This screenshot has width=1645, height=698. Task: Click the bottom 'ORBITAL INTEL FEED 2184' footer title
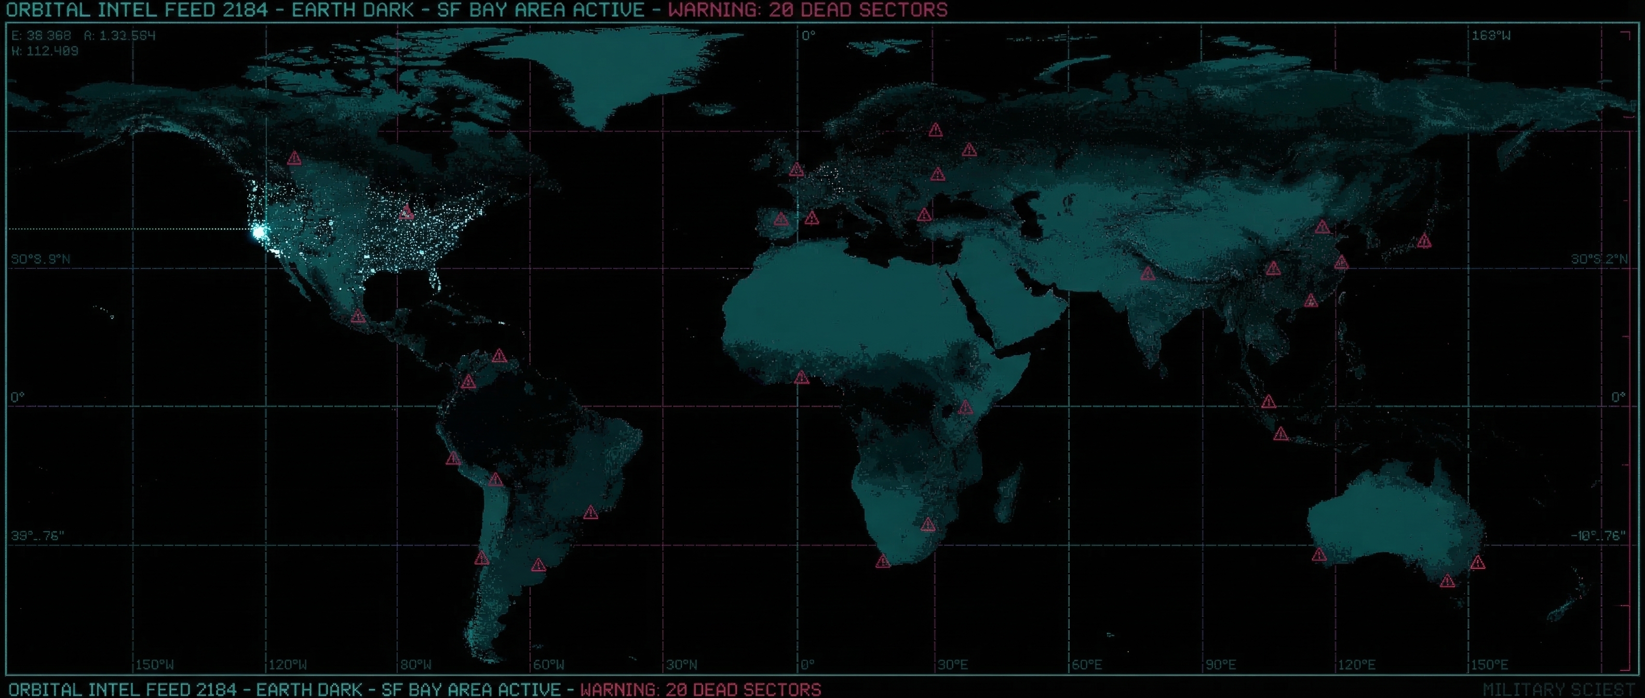122,690
